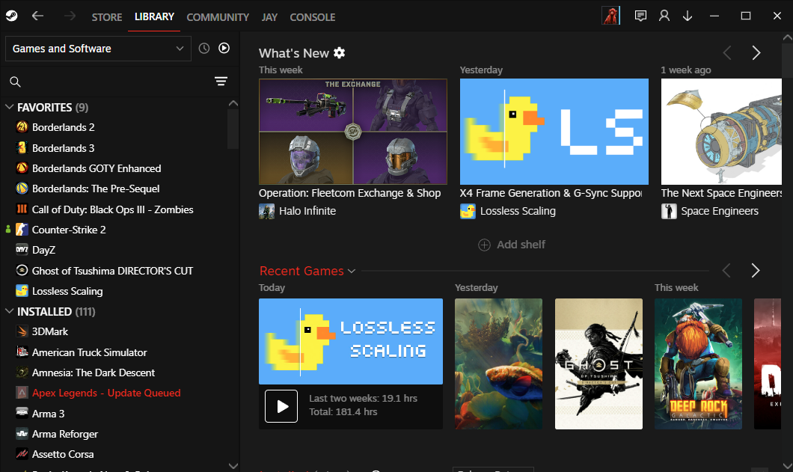The image size is (793, 472).
Task: Show next What's New items
Action: pyautogui.click(x=756, y=52)
